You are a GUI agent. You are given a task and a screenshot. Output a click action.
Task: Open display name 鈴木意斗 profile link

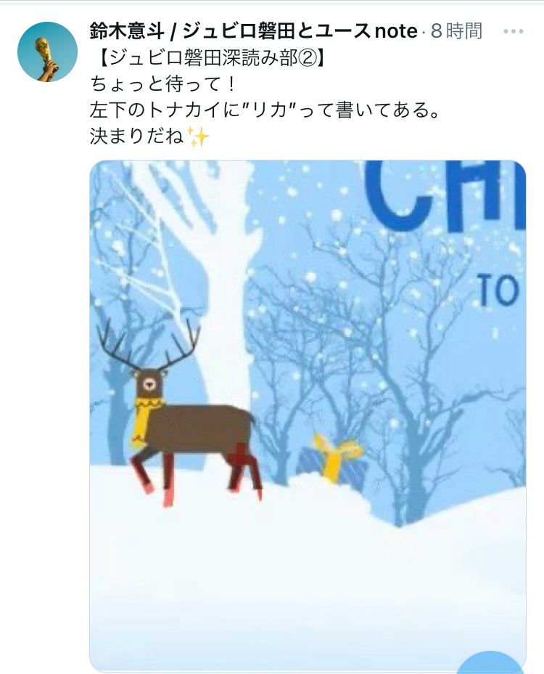click(x=127, y=31)
